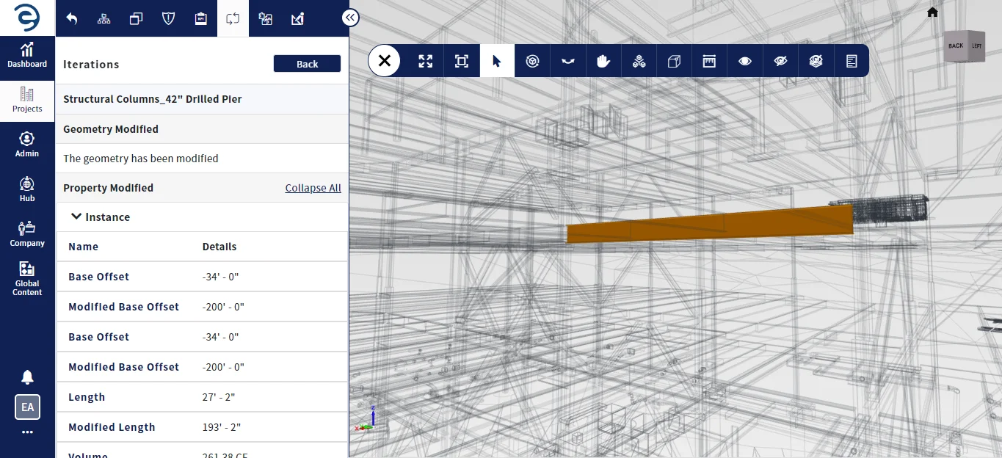Open the more options ellipsis in sidebar
The width and height of the screenshot is (1002, 458).
27,432
